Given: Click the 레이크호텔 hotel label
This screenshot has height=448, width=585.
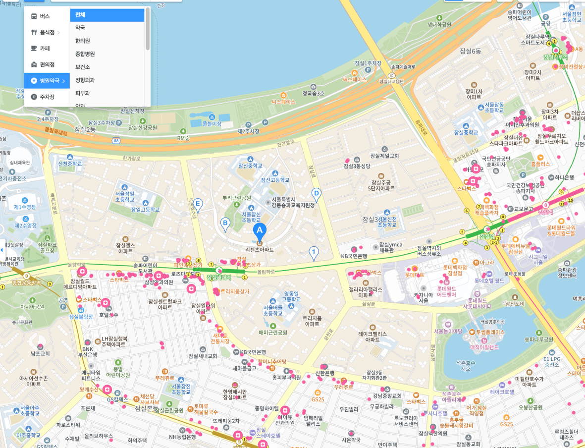Looking at the screenshot, I should pyautogui.click(x=502, y=392).
